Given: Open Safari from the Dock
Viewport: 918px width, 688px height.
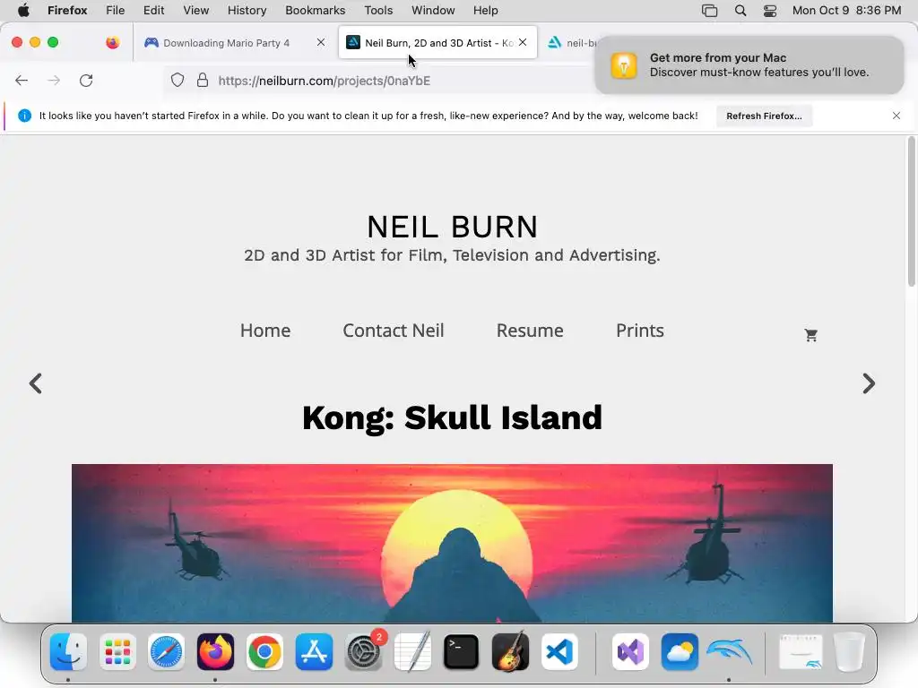Looking at the screenshot, I should pyautogui.click(x=166, y=652).
